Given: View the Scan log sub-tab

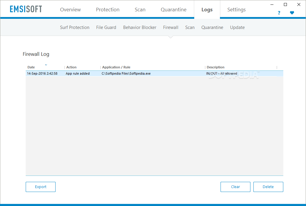Looking at the screenshot, I should point(190,27).
